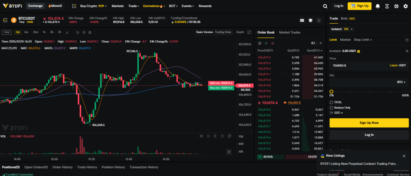Viewport: 411px width, 176px height.
Task: Click the Log In header button
Action: click(339, 6)
